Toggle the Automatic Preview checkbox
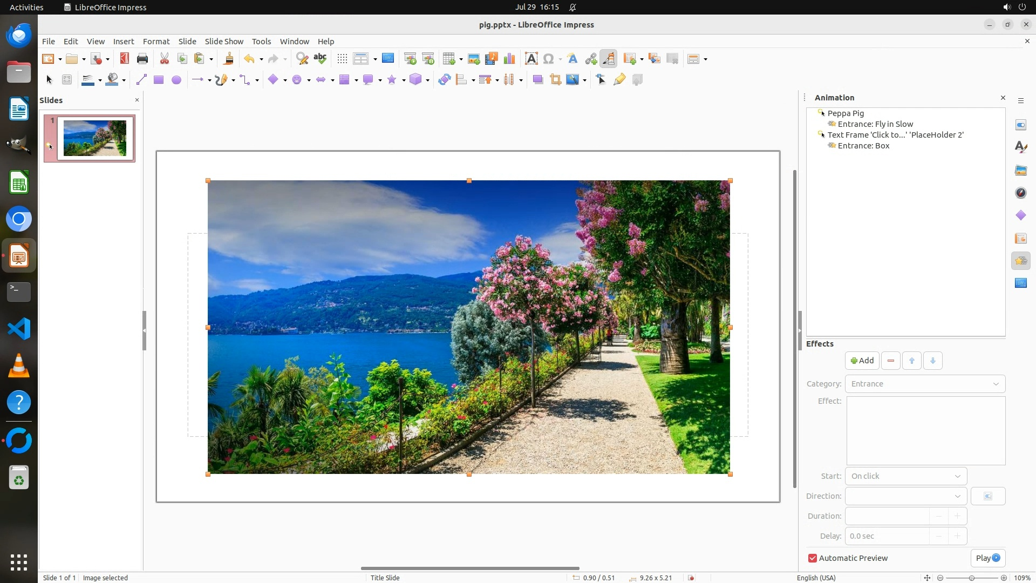 click(813, 558)
